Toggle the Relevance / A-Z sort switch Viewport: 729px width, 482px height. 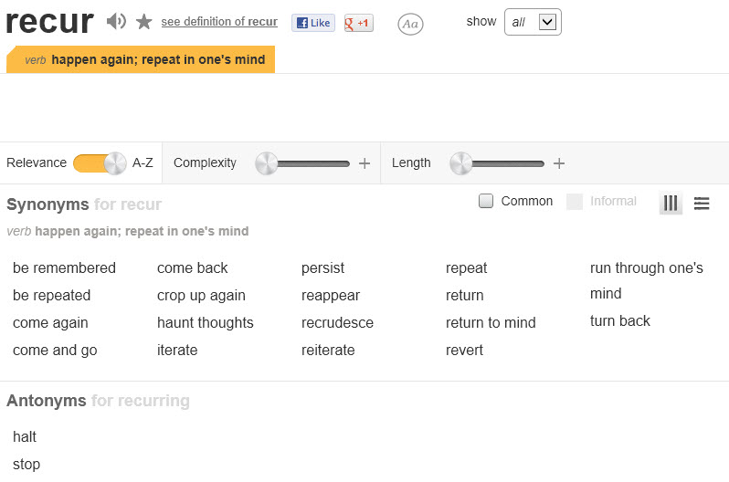(x=100, y=163)
